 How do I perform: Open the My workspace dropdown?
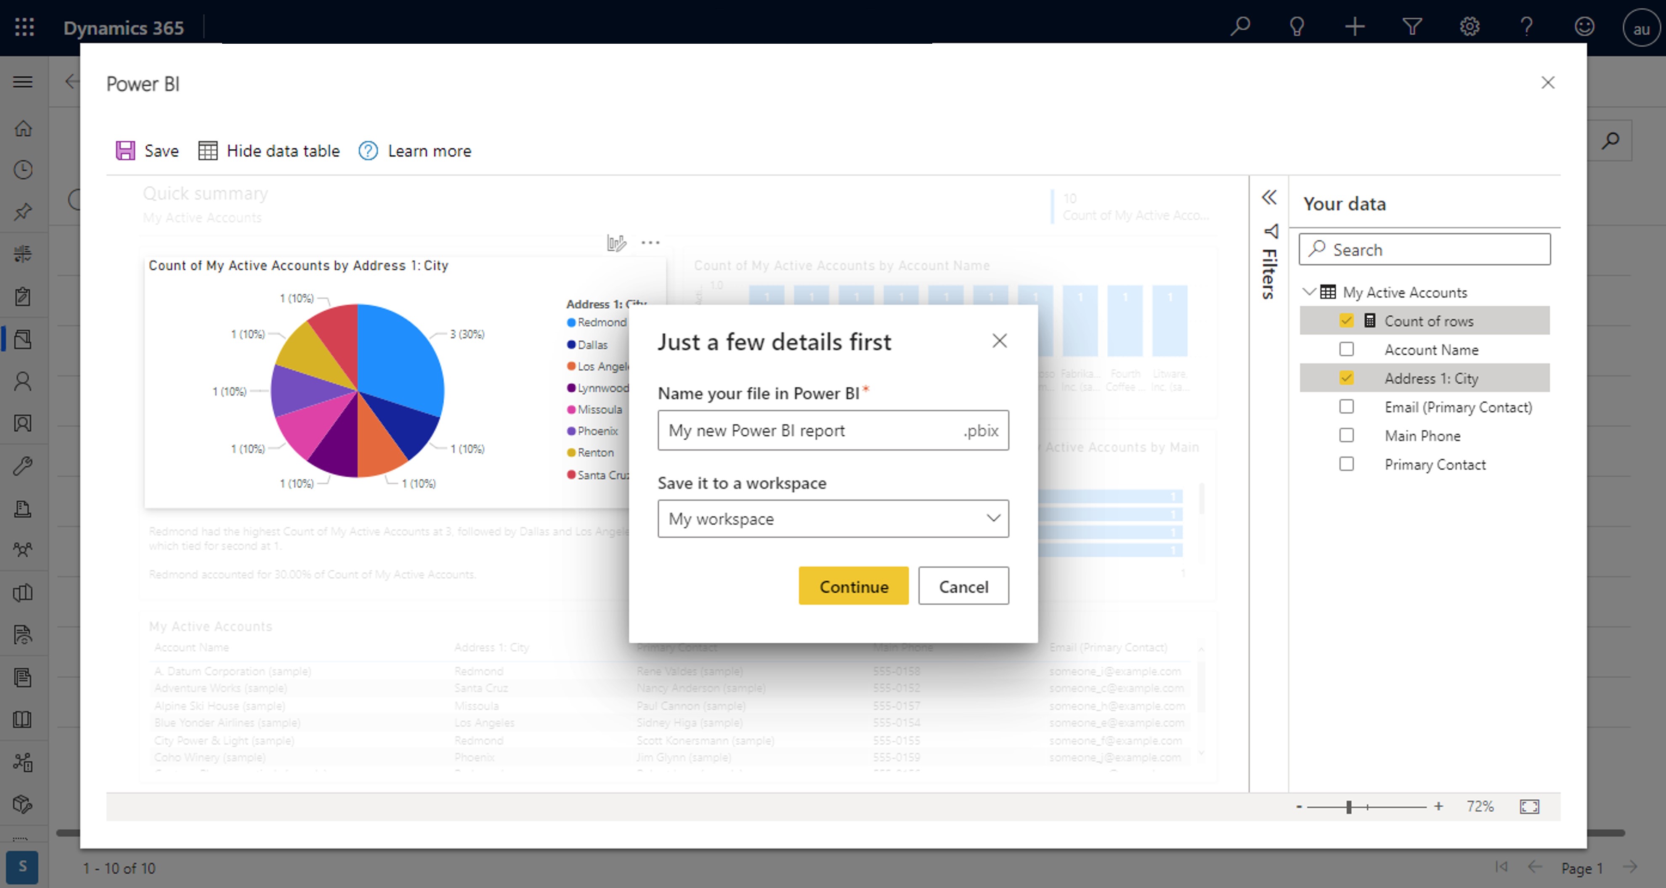(832, 518)
